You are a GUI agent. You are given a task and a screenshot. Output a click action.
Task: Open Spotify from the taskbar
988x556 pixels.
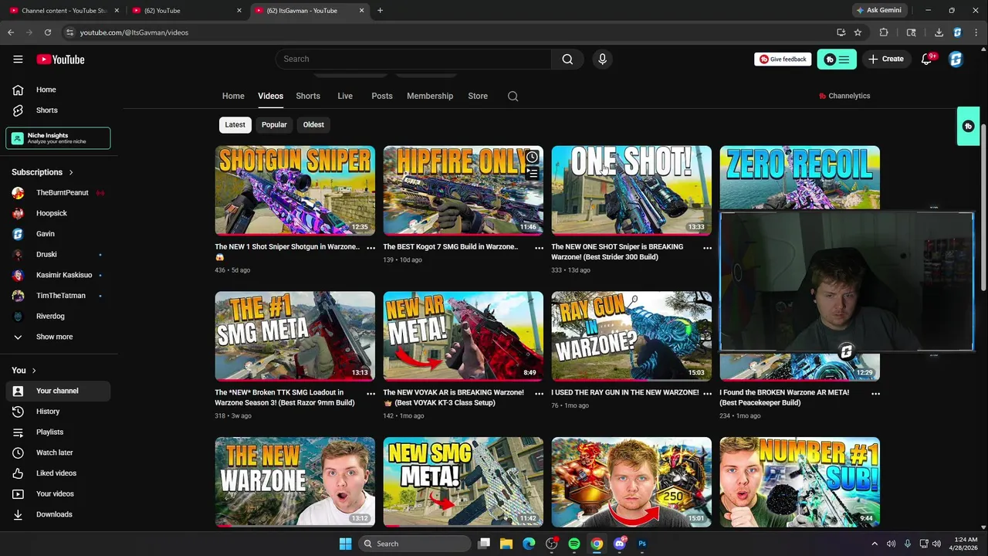point(574,544)
